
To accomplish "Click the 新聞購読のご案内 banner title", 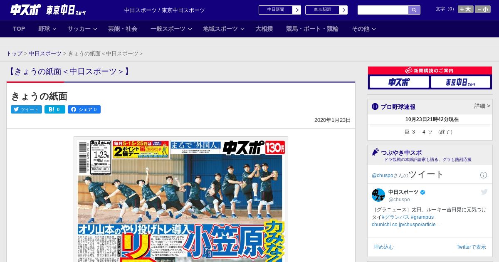I will (x=430, y=71).
